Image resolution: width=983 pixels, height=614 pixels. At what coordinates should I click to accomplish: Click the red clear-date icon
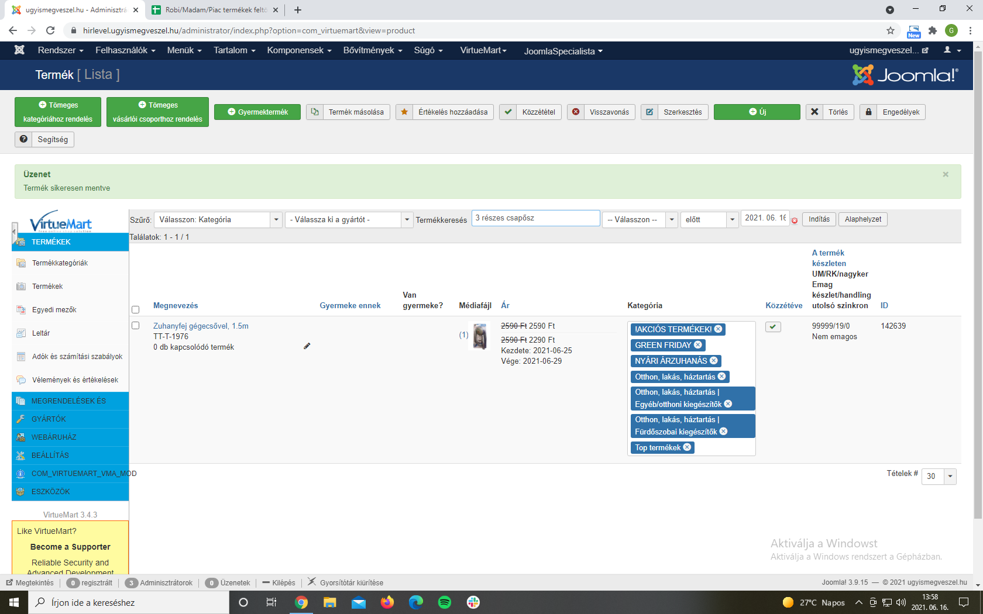[x=795, y=220]
